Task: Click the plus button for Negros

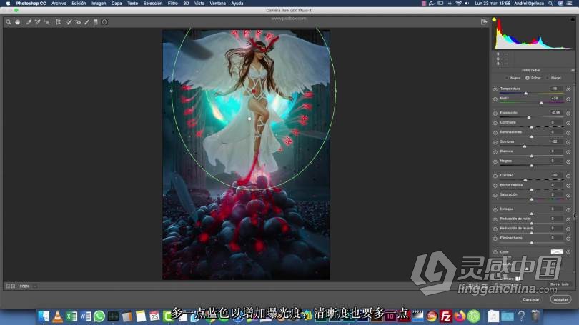Action: (568, 161)
